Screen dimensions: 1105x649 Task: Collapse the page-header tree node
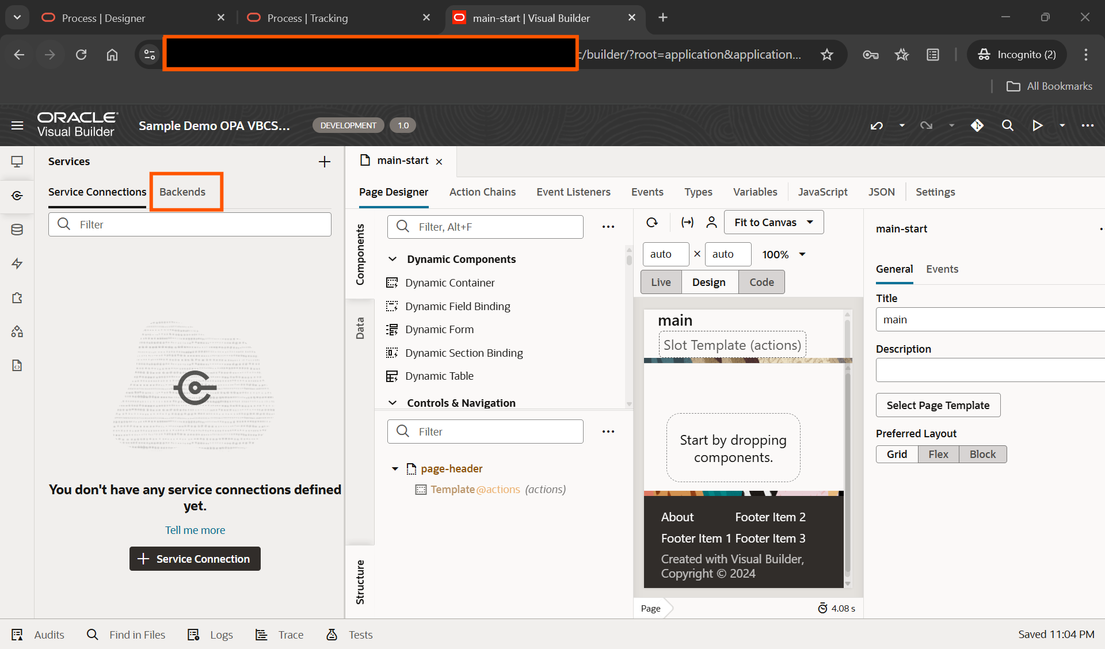(x=395, y=469)
